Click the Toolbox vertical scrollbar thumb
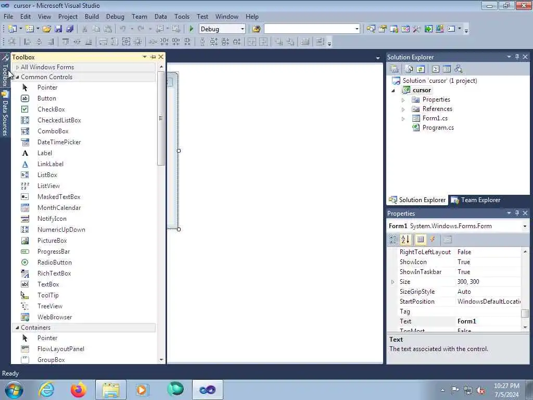This screenshot has width=533, height=400. click(x=161, y=118)
